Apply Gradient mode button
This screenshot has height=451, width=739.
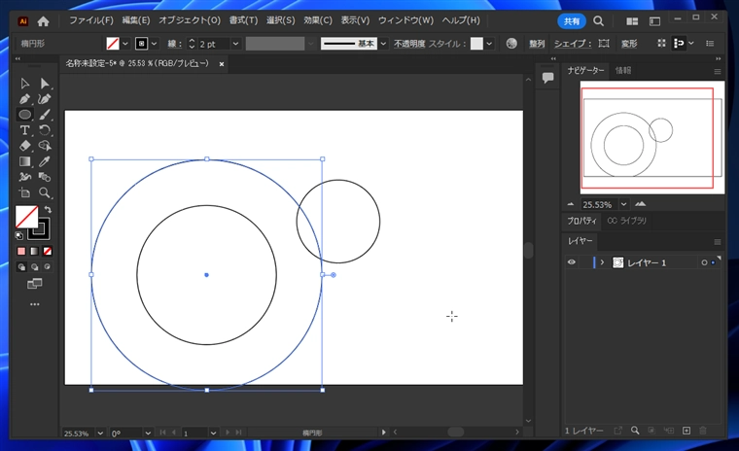[34, 251]
